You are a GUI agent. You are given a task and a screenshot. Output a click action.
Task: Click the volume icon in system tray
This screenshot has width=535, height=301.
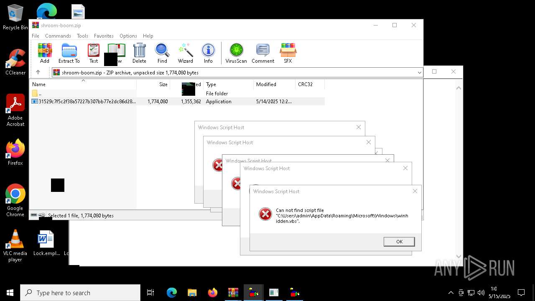pos(481,293)
